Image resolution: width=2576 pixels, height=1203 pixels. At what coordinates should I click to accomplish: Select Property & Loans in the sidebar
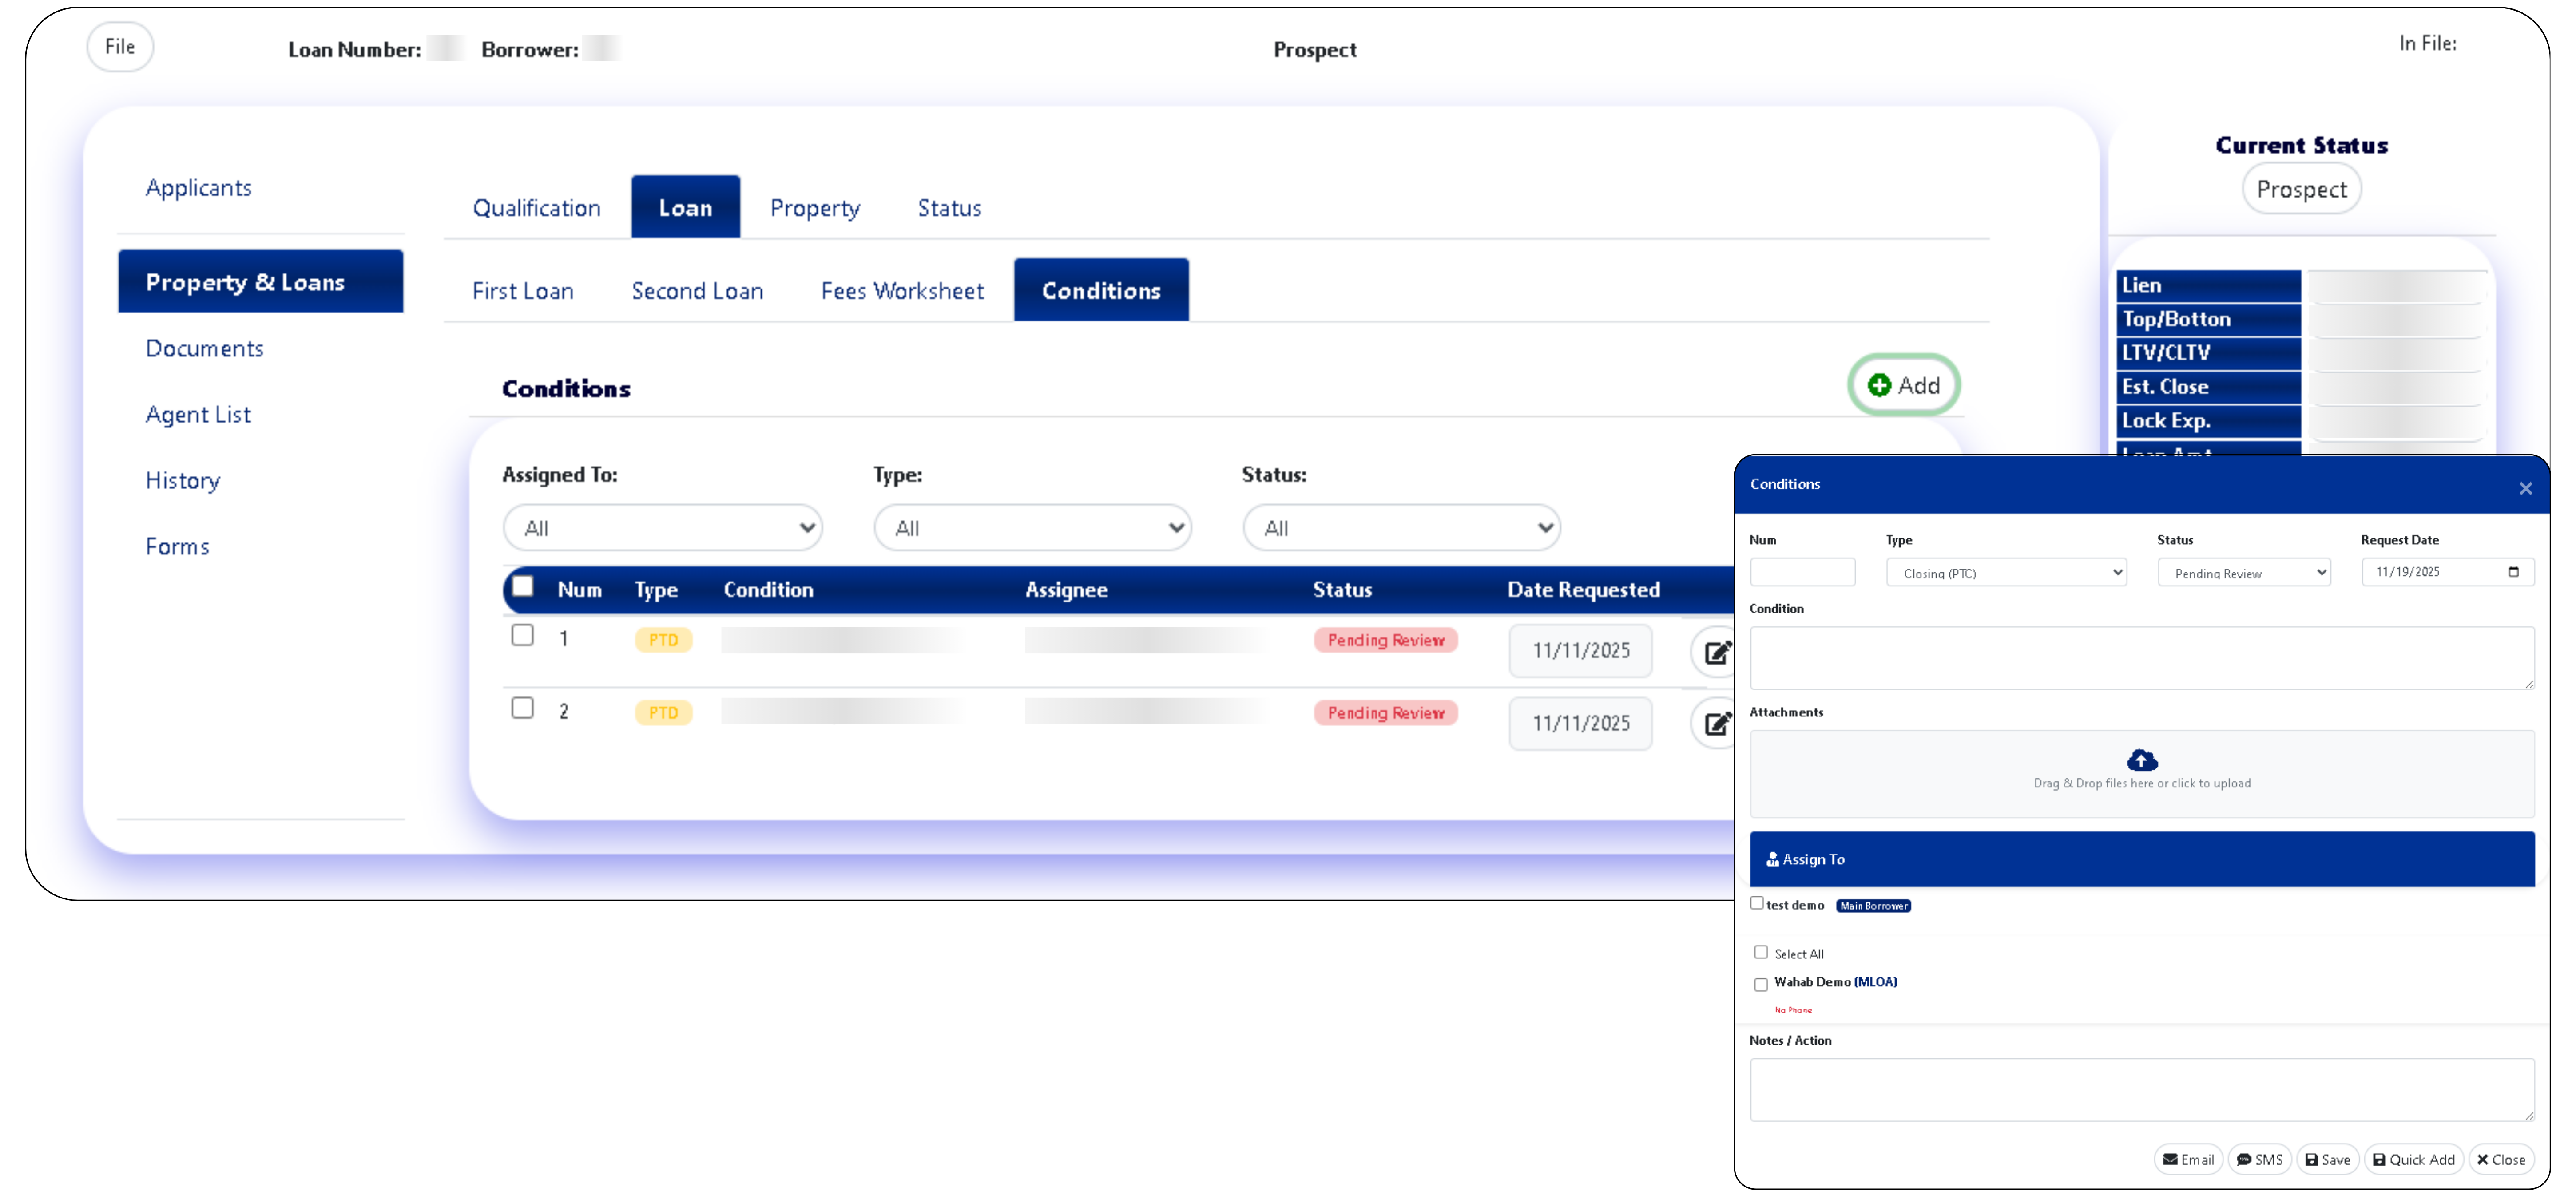261,282
